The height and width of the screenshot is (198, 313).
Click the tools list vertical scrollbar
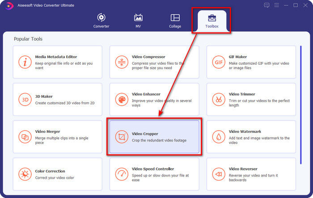[x=301, y=105]
